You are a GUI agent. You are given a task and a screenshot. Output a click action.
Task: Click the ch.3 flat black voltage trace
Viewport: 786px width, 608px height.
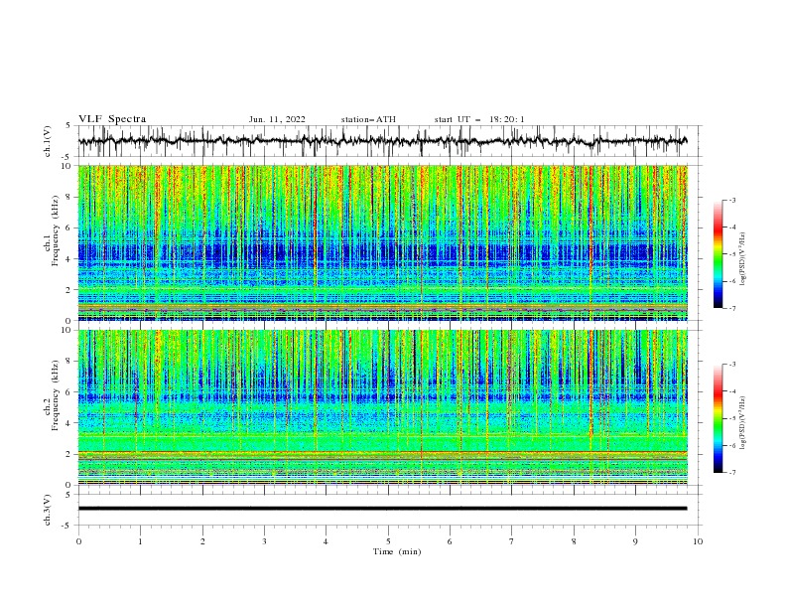[382, 509]
